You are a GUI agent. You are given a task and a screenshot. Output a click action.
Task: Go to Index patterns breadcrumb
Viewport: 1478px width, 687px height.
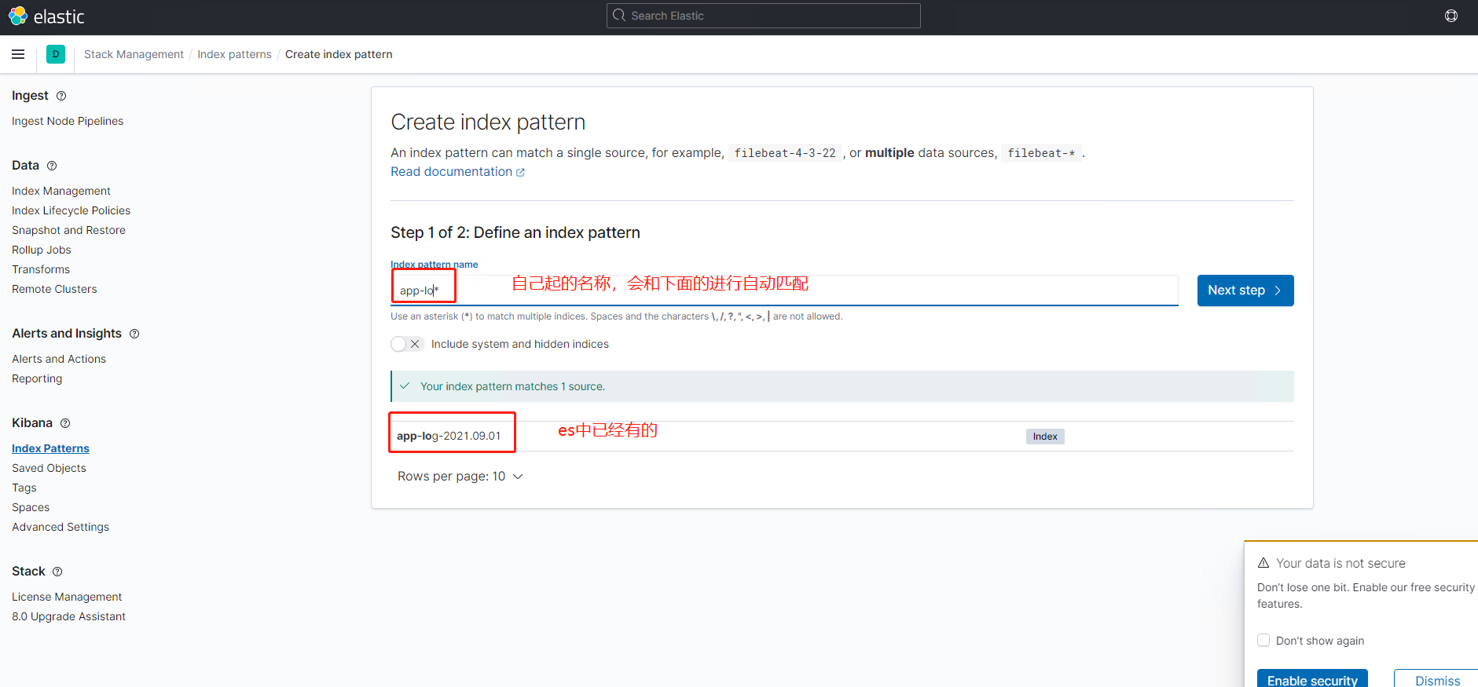coord(234,54)
